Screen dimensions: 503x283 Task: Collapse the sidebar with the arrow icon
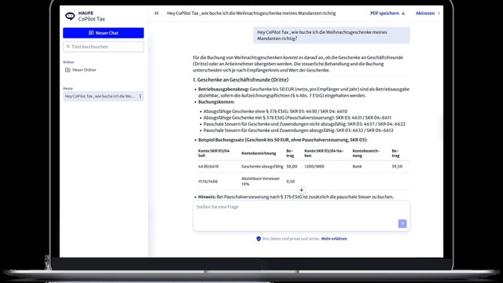(156, 13)
